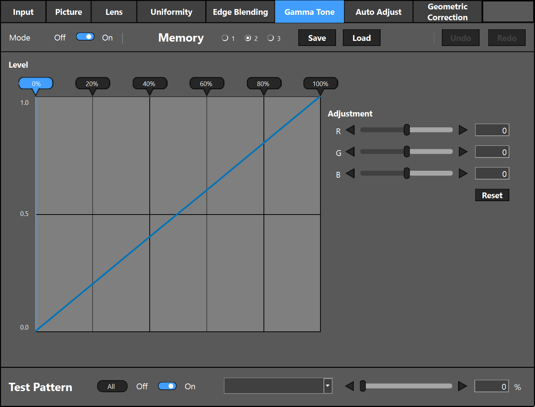Open the test pattern dropdown list
The image size is (535, 407).
tap(328, 386)
